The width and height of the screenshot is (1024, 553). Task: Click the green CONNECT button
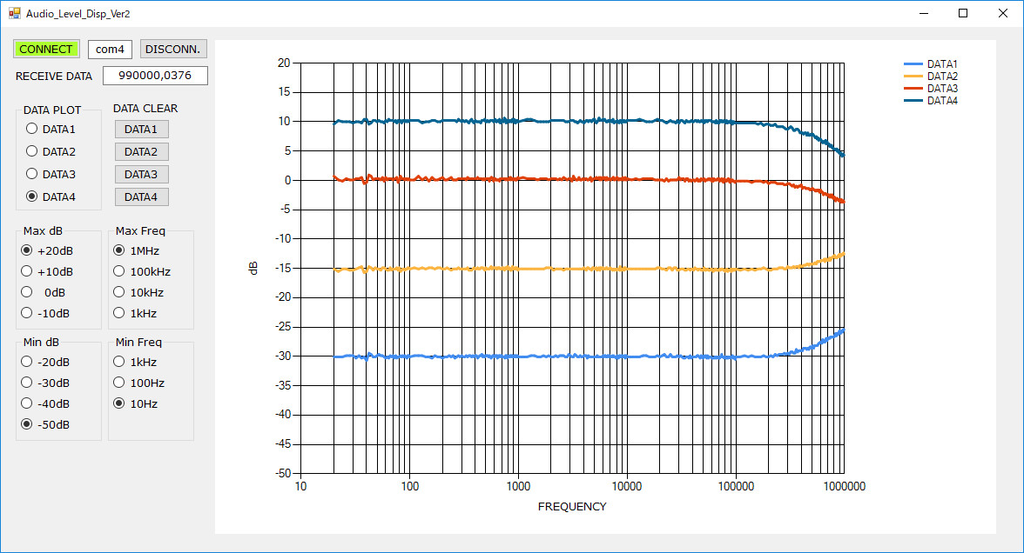[x=46, y=49]
